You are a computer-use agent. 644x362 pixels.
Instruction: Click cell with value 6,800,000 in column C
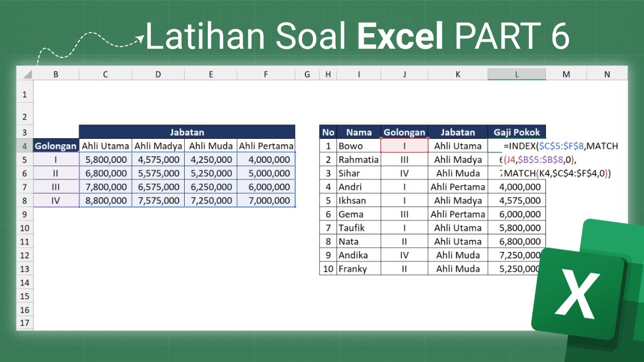tap(105, 173)
